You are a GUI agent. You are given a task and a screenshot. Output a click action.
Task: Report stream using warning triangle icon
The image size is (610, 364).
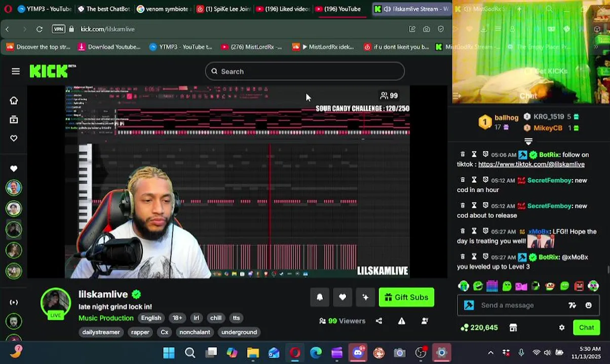click(401, 321)
